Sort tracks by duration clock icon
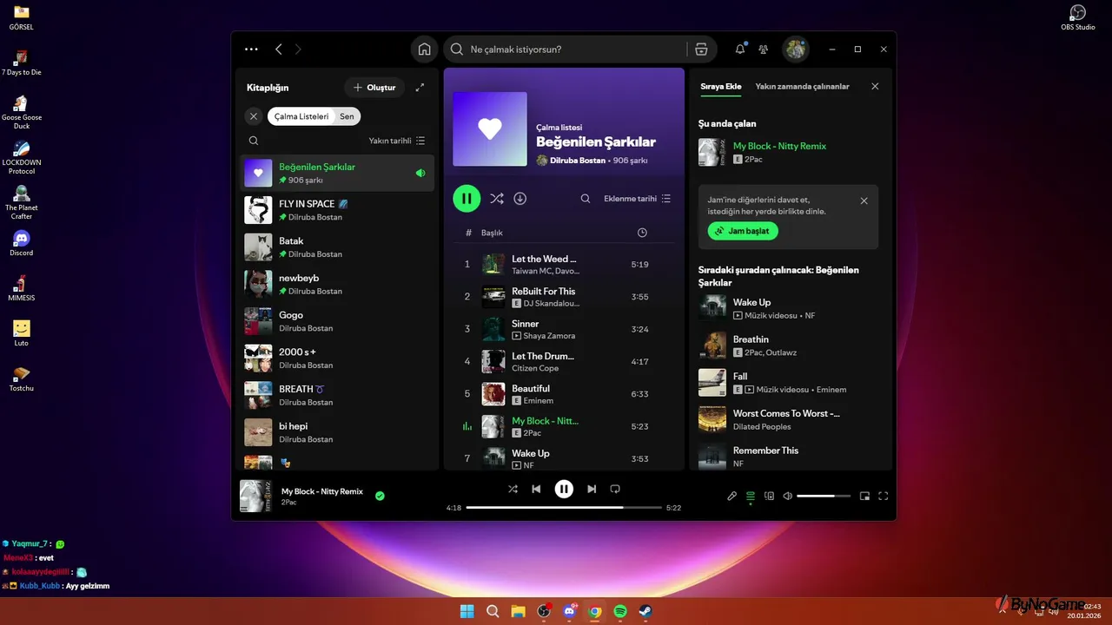This screenshot has width=1112, height=625. 642,233
